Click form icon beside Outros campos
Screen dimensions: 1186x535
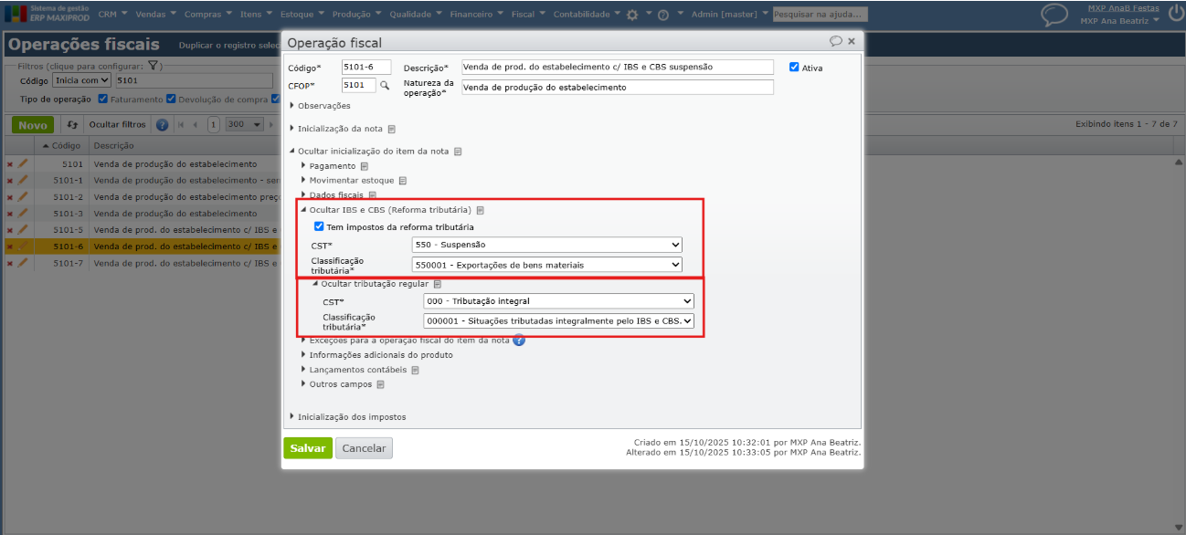coord(380,384)
